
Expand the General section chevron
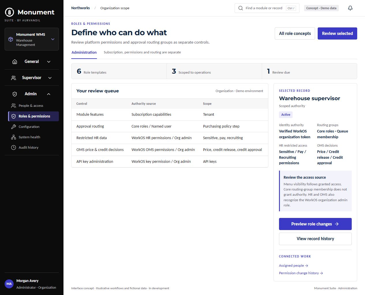49,61
